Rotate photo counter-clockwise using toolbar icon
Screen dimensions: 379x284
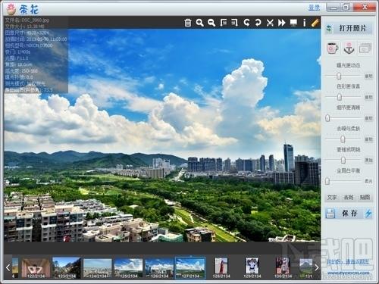(246, 23)
